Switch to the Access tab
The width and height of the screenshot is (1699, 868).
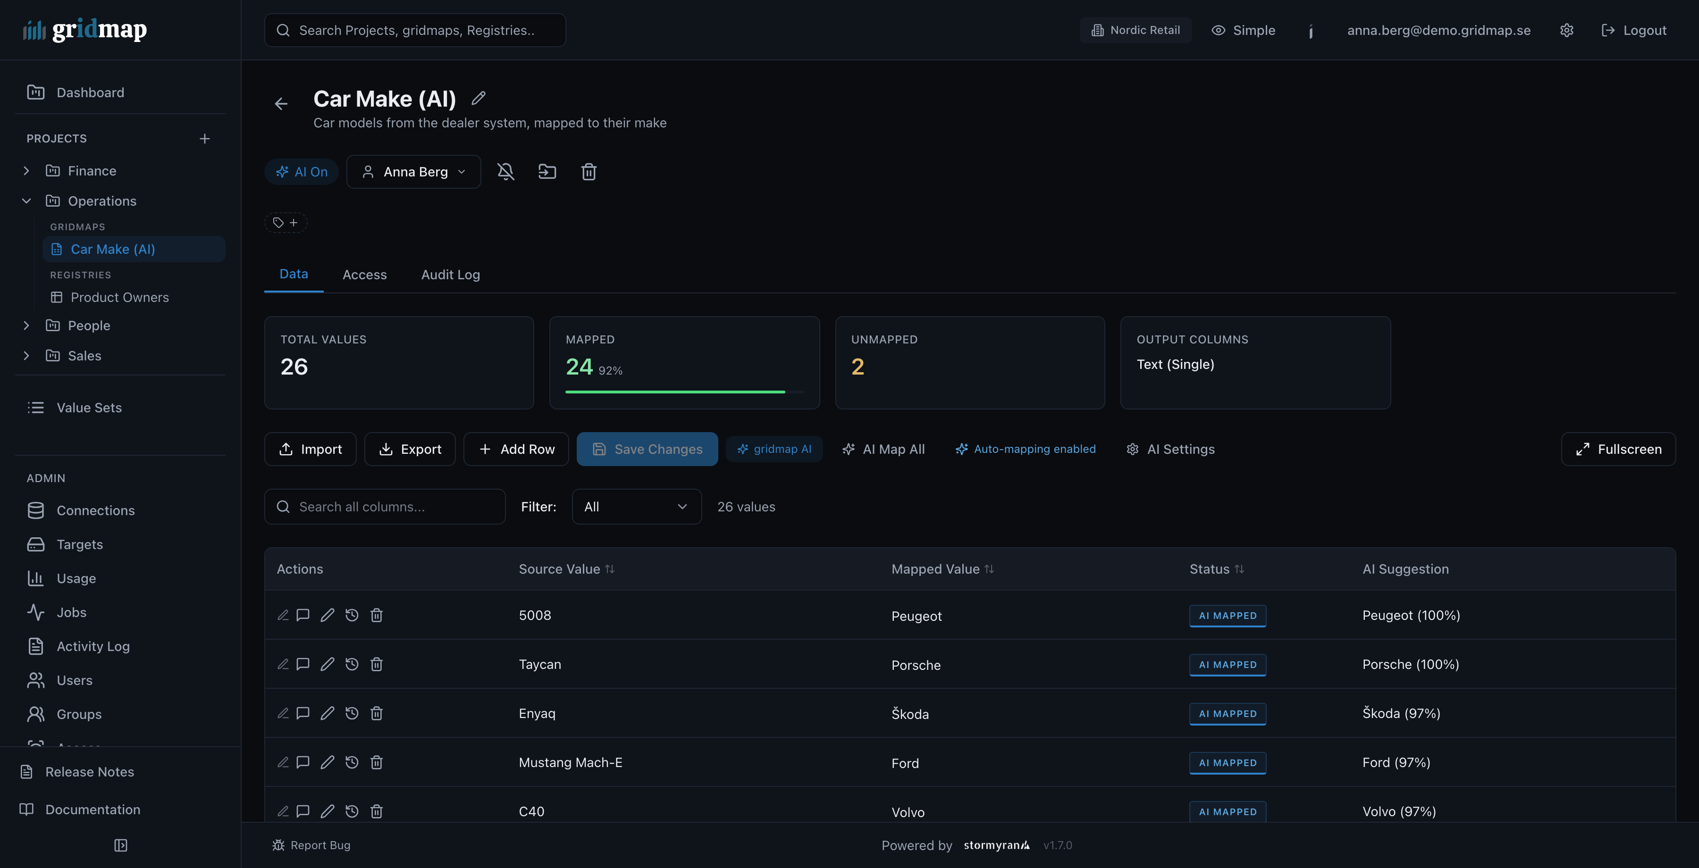point(365,275)
